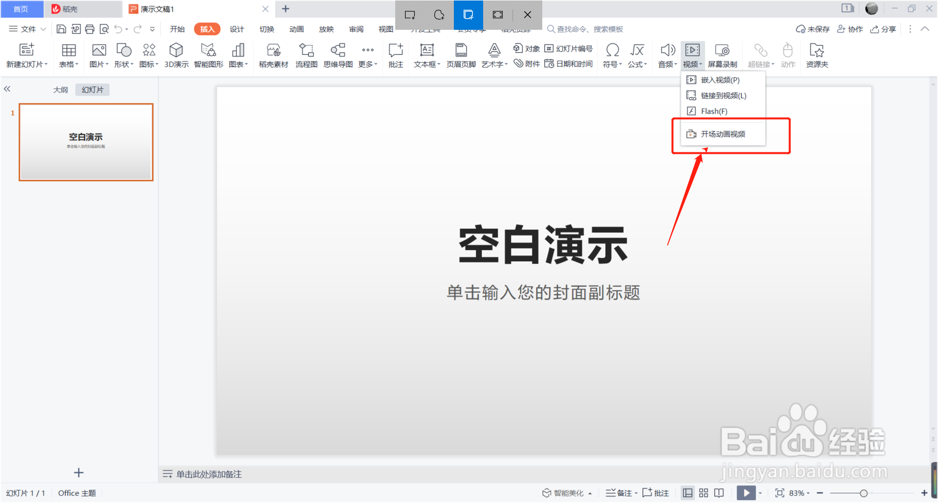The width and height of the screenshot is (938, 503).
Task: Add a slide with the plus below thumbnails
Action: pos(79,472)
